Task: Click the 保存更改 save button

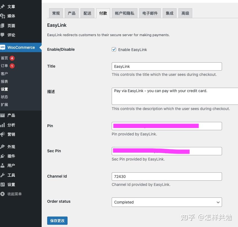Action: click(57, 221)
